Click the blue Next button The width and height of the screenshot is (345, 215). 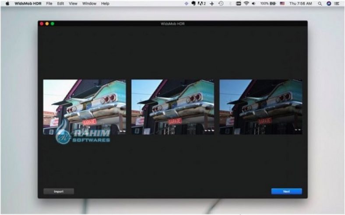[x=286, y=191]
